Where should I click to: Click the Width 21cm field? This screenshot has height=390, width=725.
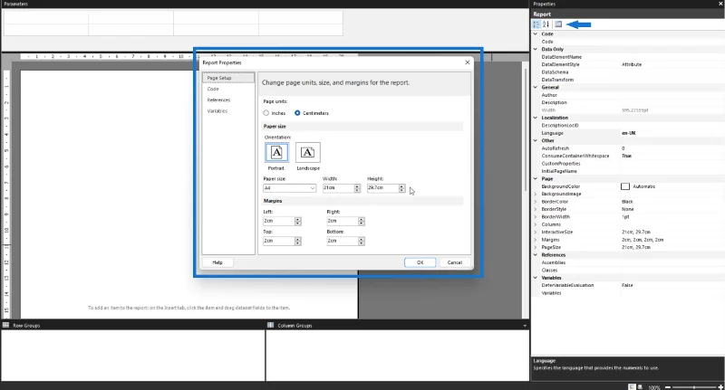click(338, 188)
